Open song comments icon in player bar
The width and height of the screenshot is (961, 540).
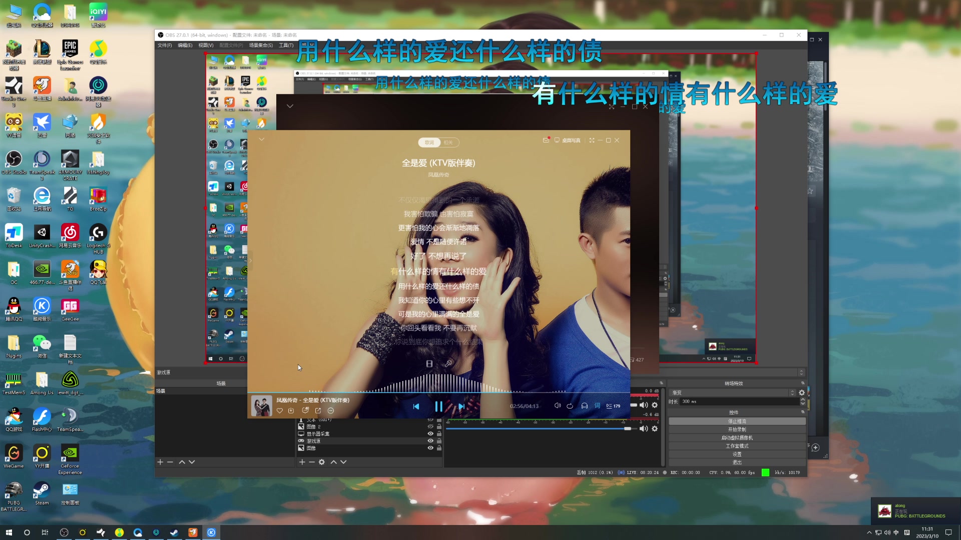point(305,410)
